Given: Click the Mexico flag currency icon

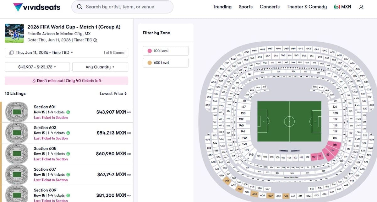Looking at the screenshot, I should [337, 7].
